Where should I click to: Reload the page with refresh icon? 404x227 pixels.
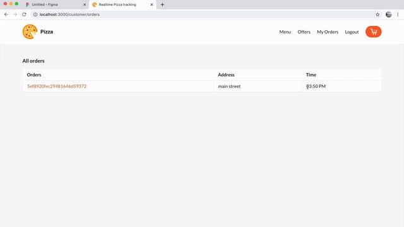[x=24, y=15]
